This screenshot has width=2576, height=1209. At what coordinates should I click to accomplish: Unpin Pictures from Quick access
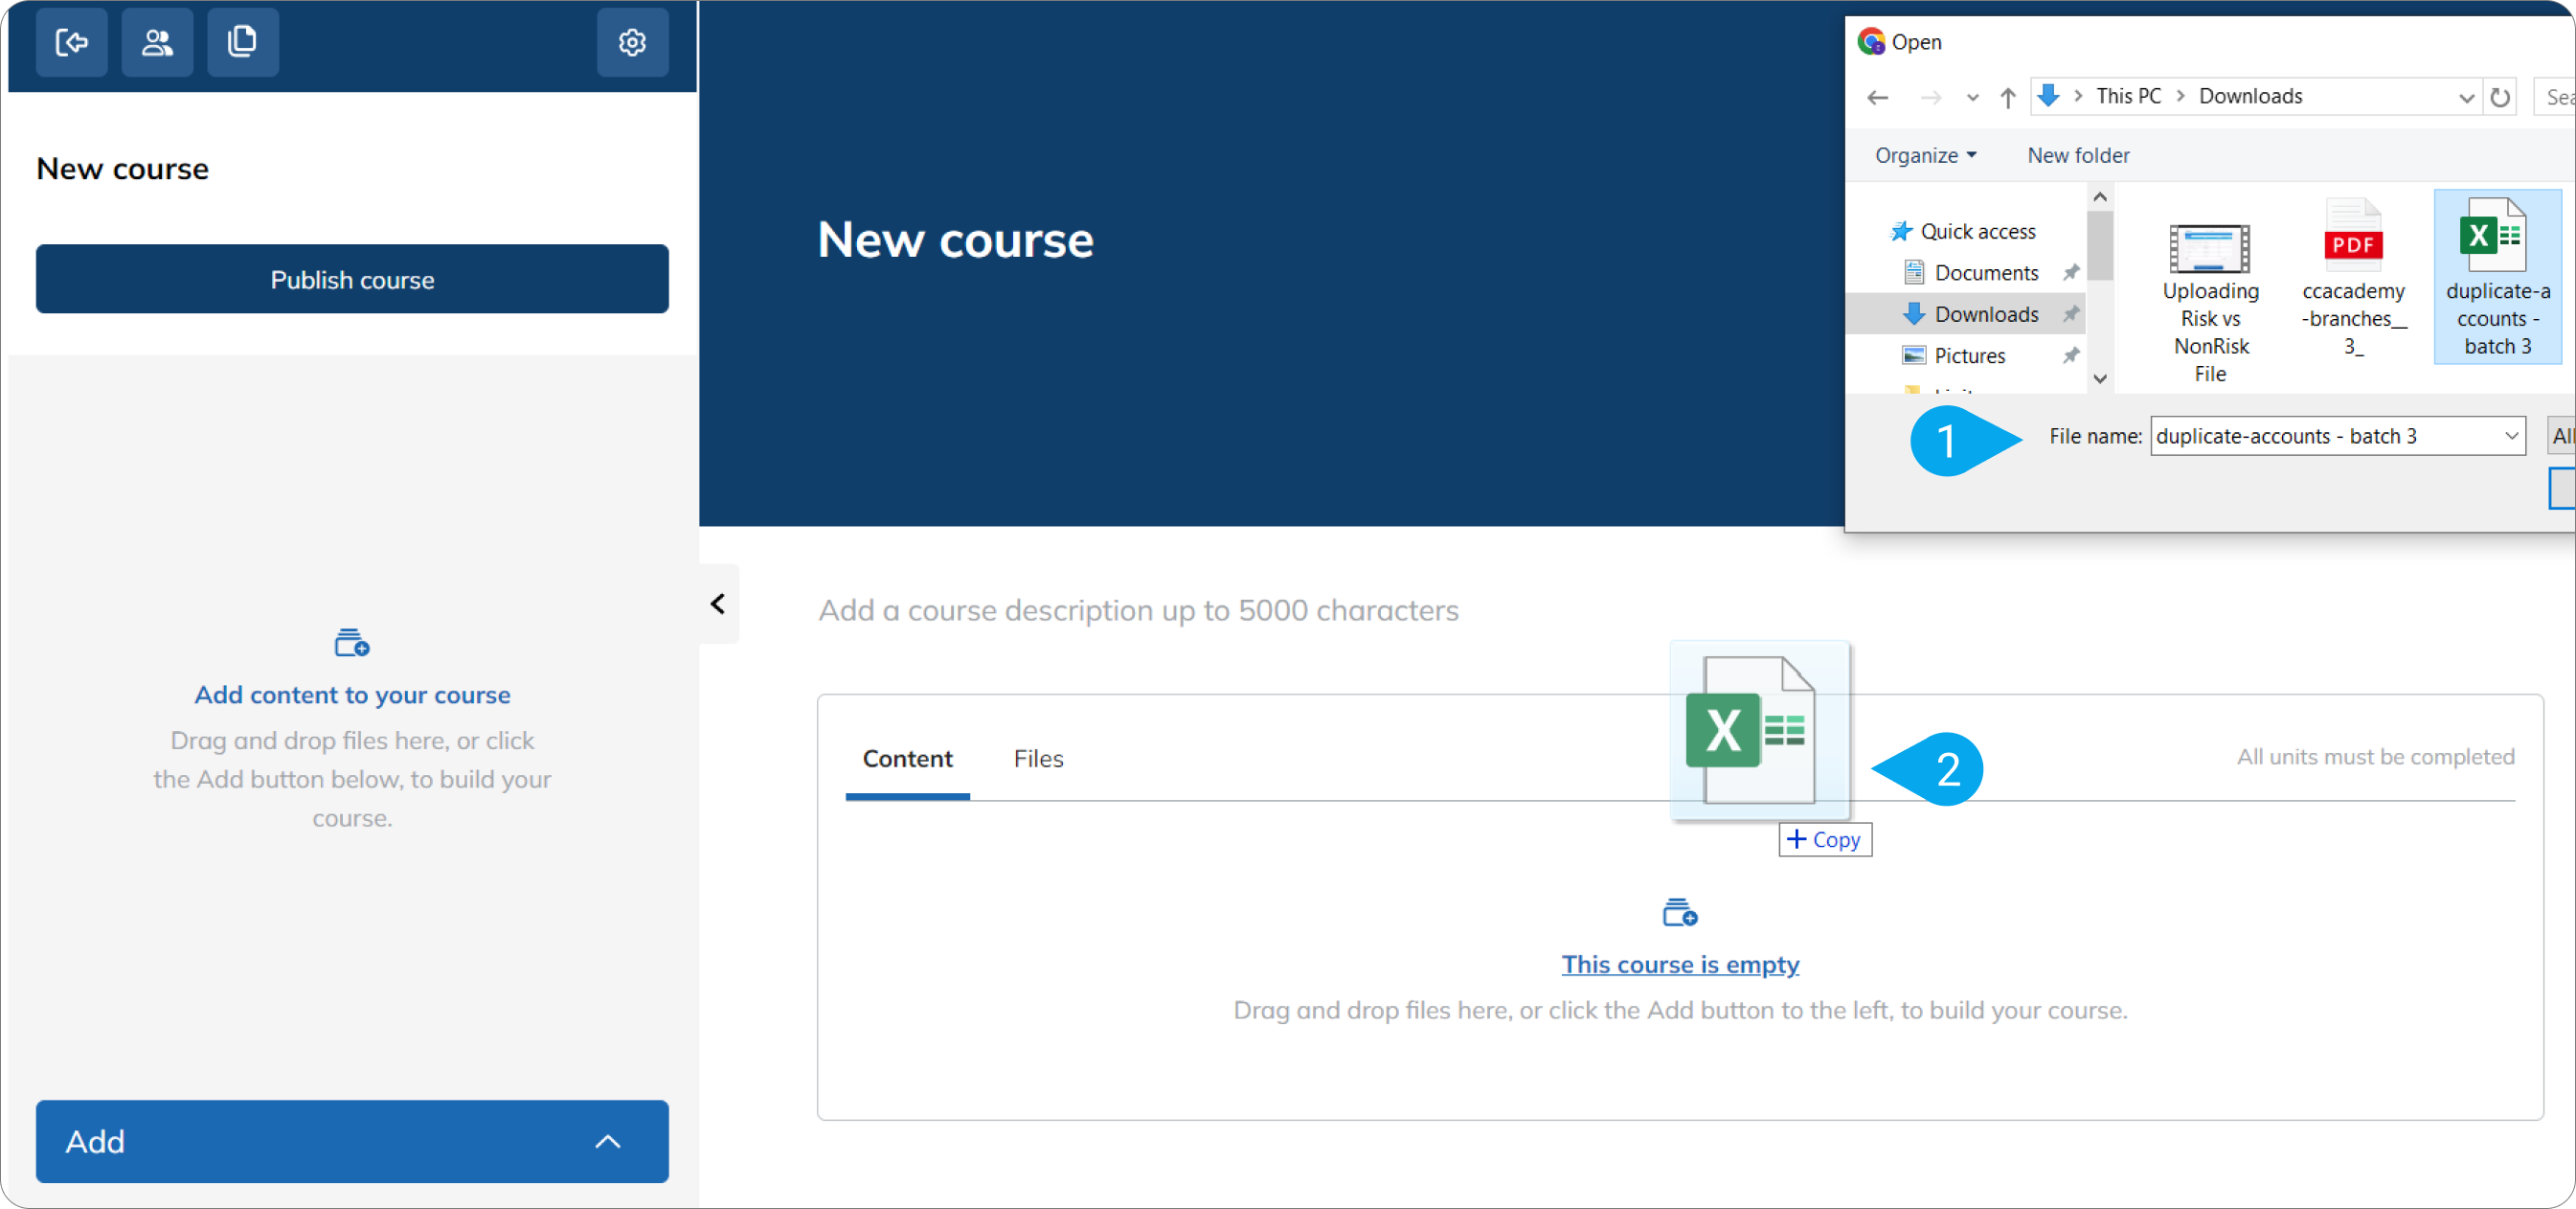(x=2071, y=355)
